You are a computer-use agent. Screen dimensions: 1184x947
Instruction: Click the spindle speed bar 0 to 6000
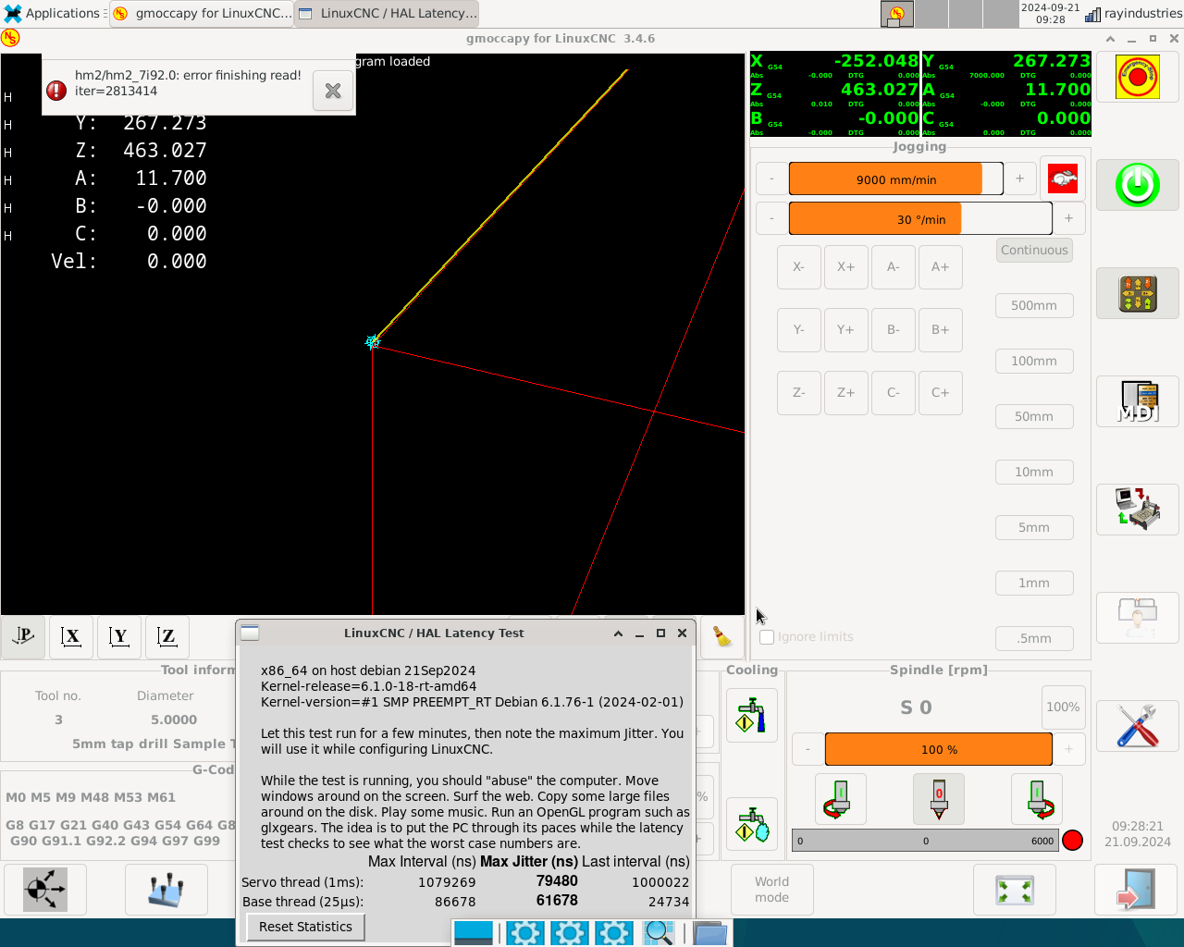925,841
